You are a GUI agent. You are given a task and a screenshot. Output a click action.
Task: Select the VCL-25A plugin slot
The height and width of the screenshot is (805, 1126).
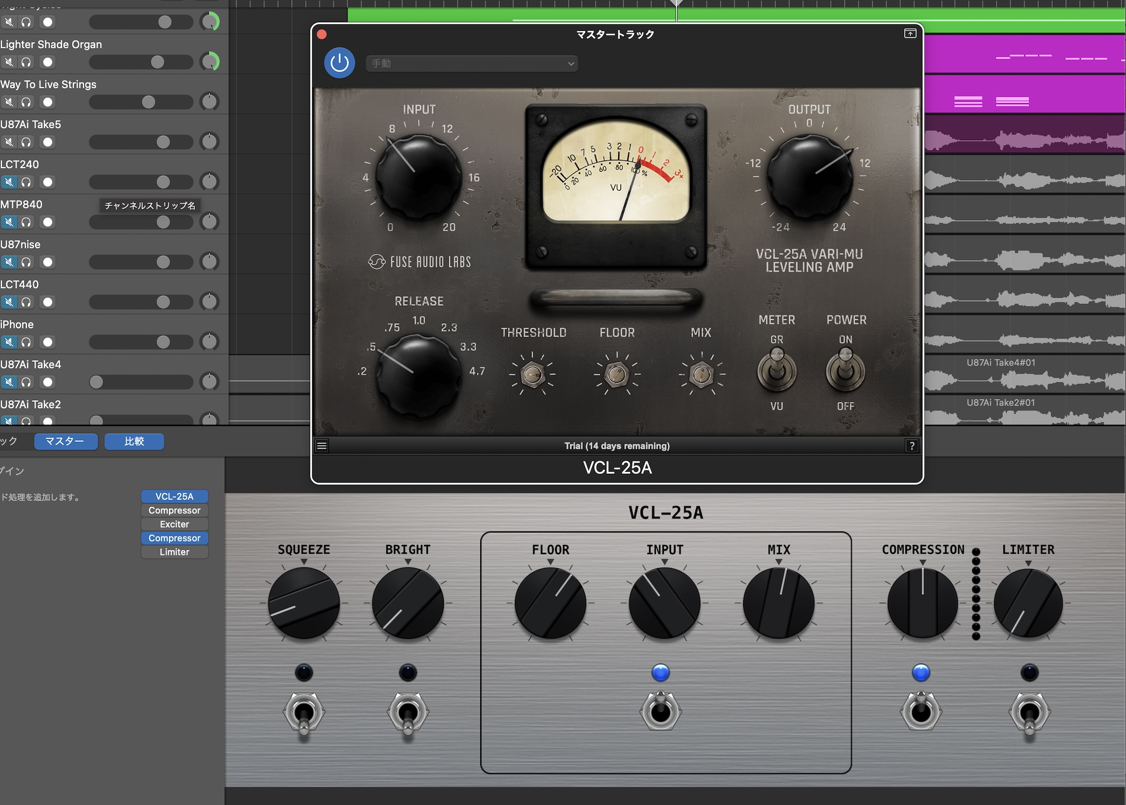pyautogui.click(x=175, y=497)
